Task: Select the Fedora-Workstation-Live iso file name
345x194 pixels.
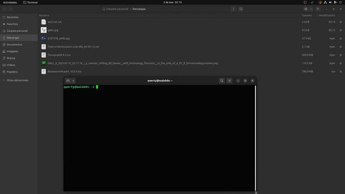Action: (73, 47)
